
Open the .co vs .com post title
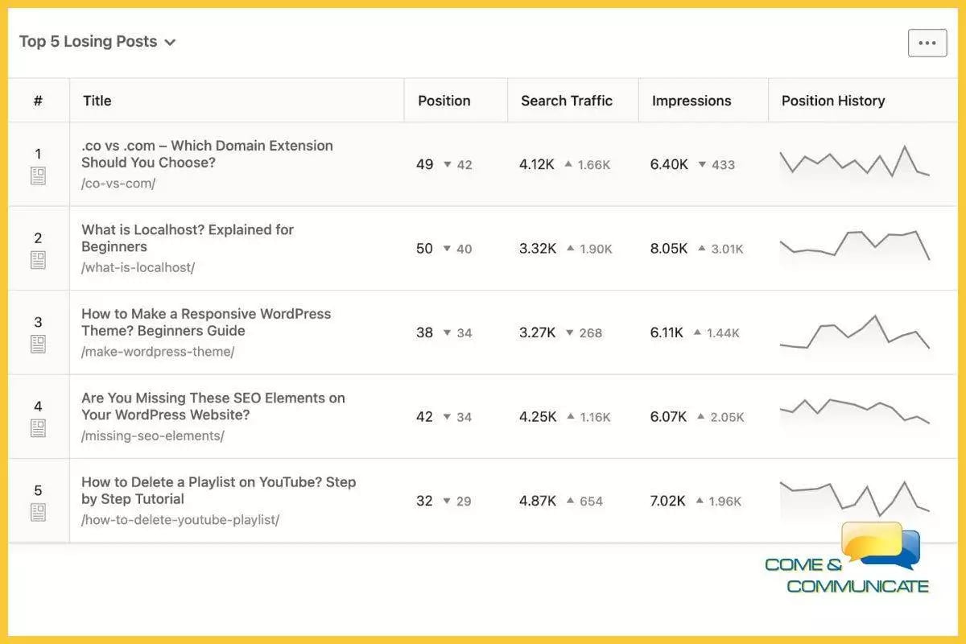pos(207,154)
